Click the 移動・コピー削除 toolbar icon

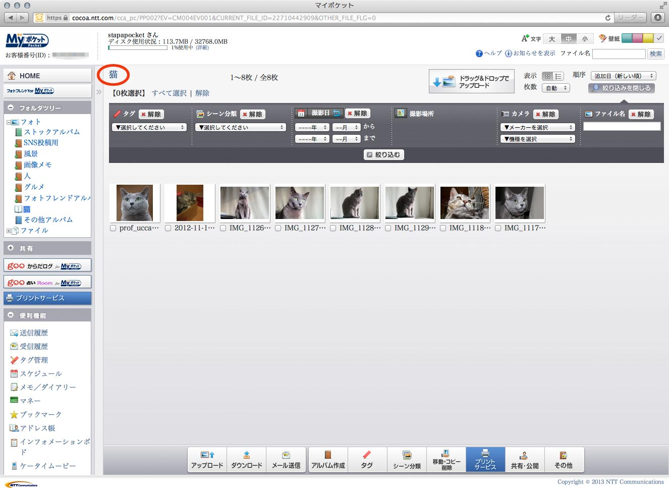[x=446, y=453]
